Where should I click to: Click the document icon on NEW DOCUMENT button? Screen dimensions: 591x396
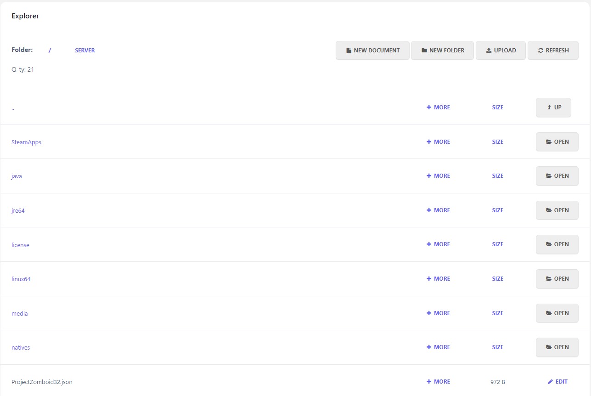[349, 50]
